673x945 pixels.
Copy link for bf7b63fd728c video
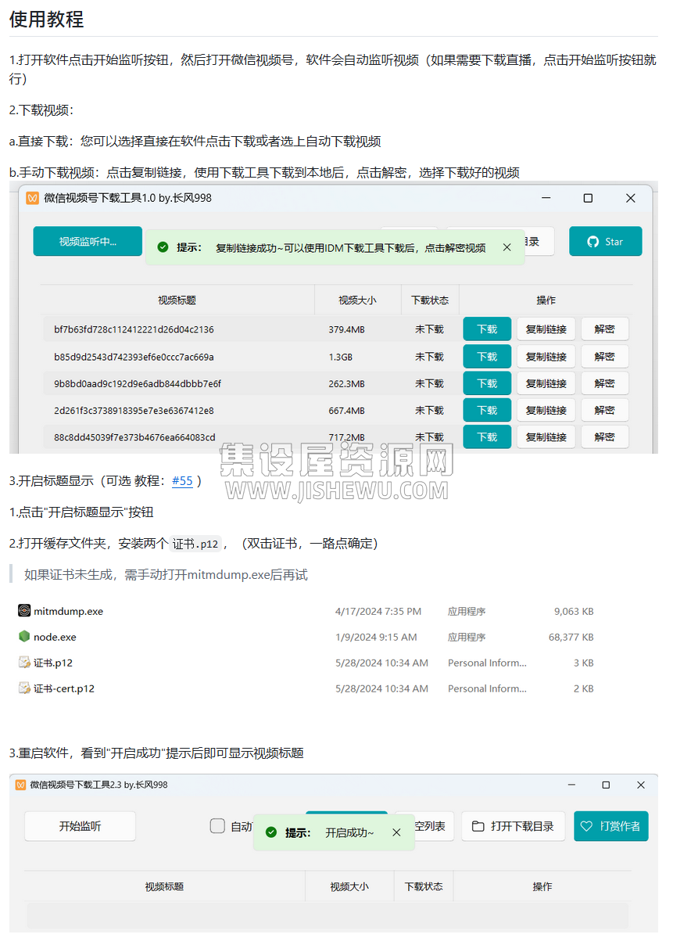point(546,329)
